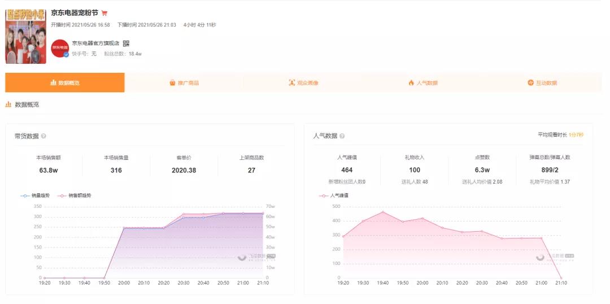Click the 送礼人均价值 2.08 text

click(482, 182)
